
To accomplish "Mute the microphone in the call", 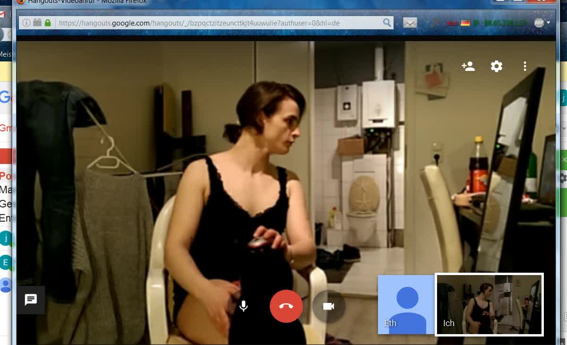I will tap(243, 306).
